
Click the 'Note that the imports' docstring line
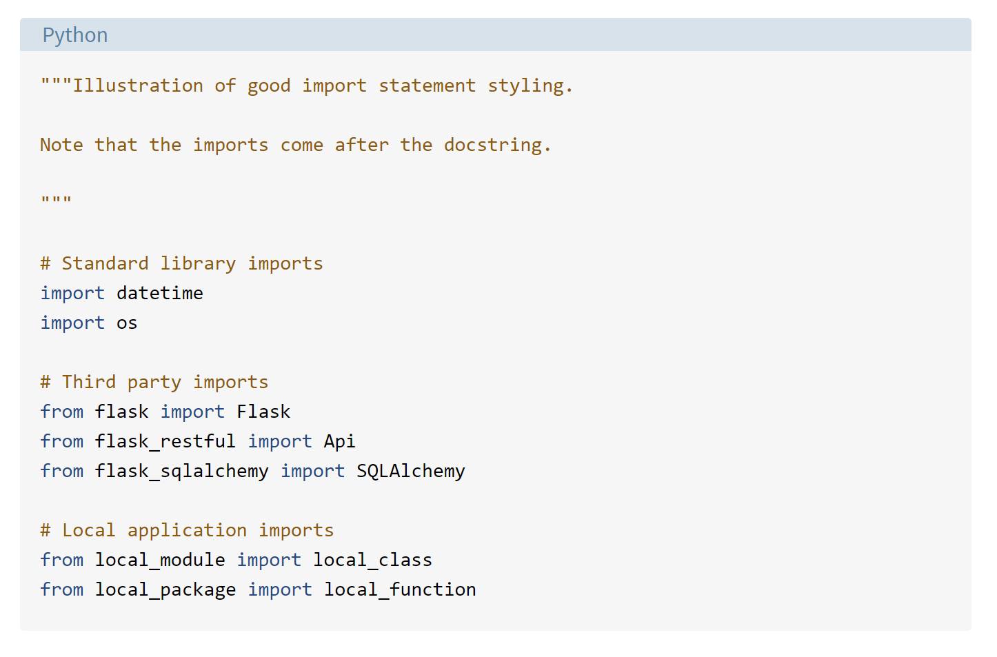point(296,145)
